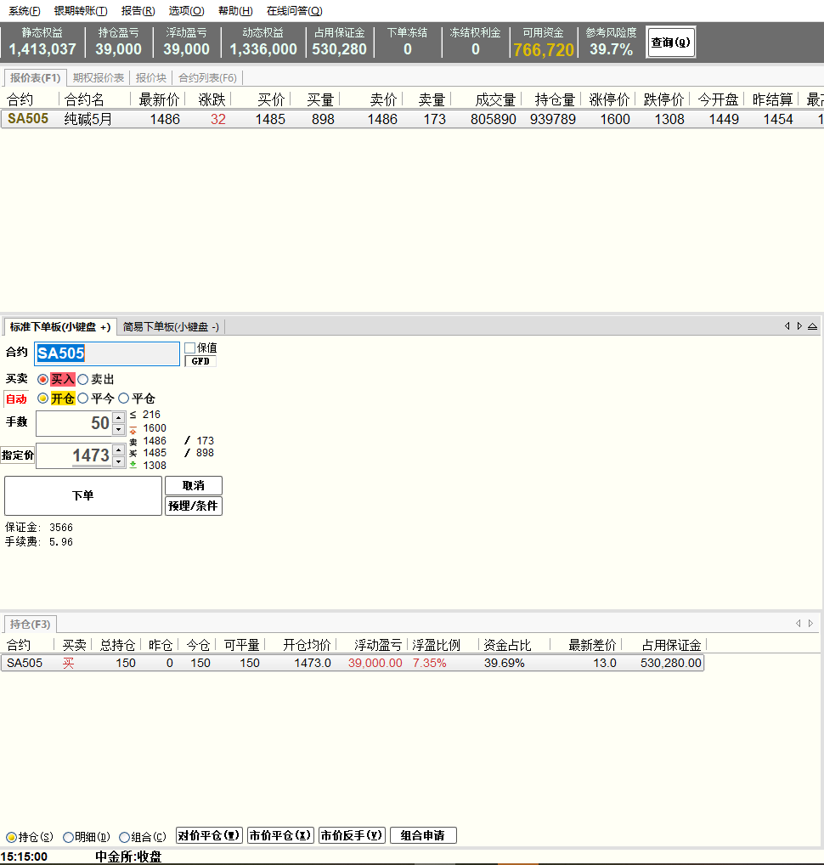This screenshot has height=865, width=824.
Task: Open 预埋/条件 order options
Action: click(x=194, y=506)
